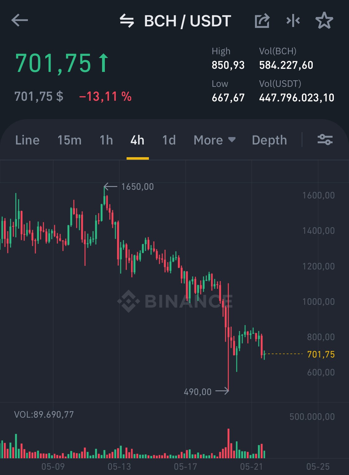
Task: Tap the back arrow icon
Action: (x=20, y=21)
